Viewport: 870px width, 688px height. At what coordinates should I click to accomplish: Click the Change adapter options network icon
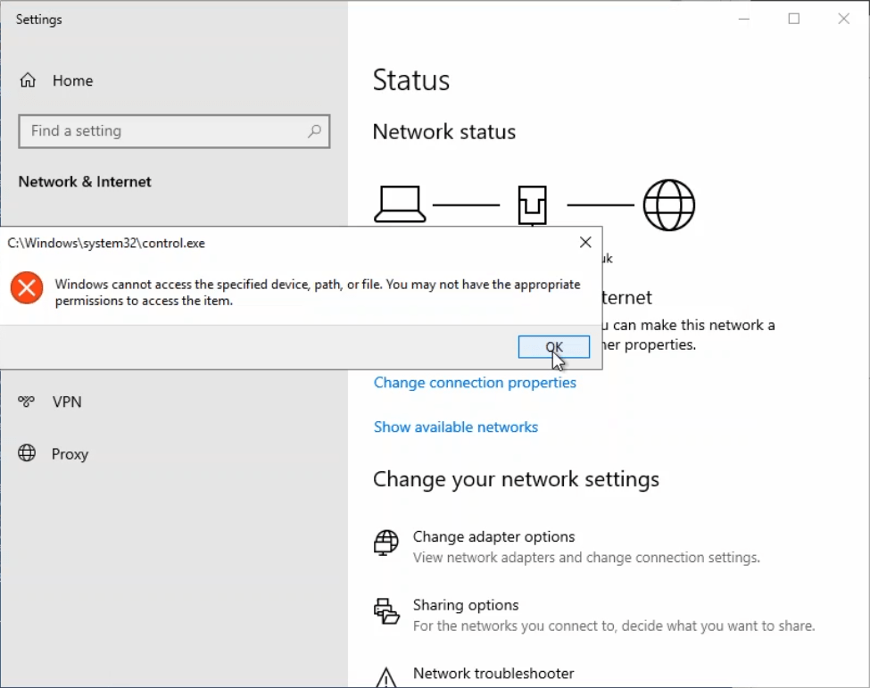point(385,542)
